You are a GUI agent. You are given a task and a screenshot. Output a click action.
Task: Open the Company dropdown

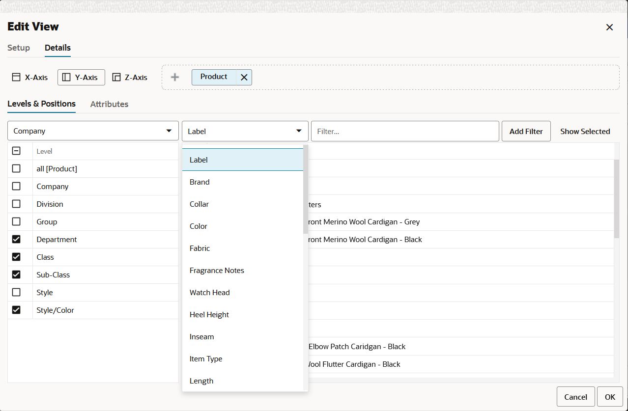pos(93,131)
